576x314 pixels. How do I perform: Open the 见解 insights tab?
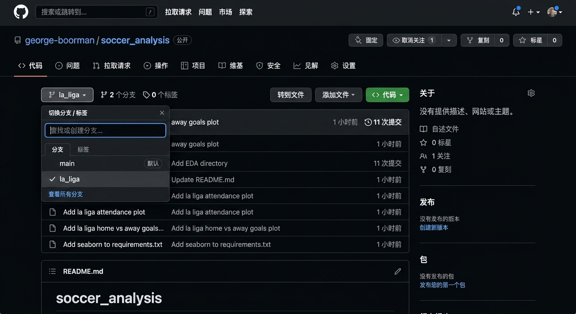pyautogui.click(x=306, y=65)
